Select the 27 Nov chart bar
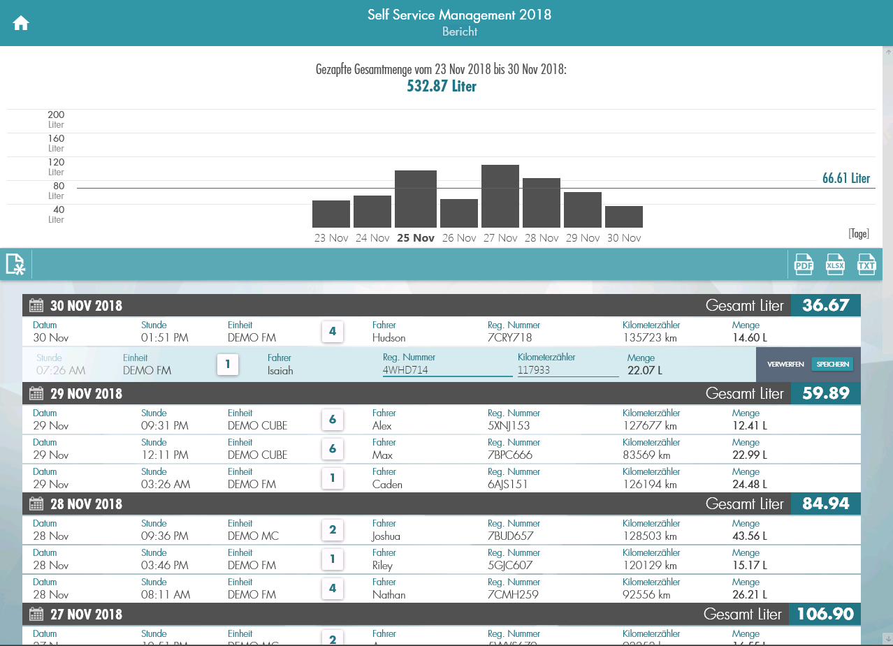Viewport: 893px width, 646px height. click(x=500, y=196)
